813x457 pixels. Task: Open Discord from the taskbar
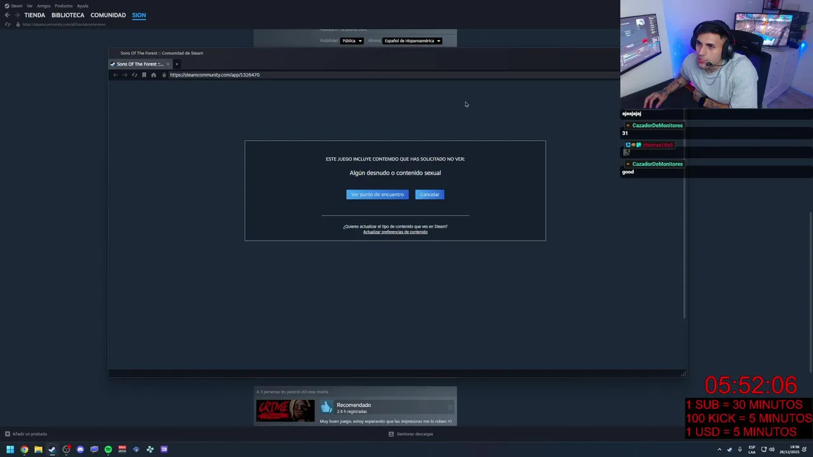coord(80,449)
